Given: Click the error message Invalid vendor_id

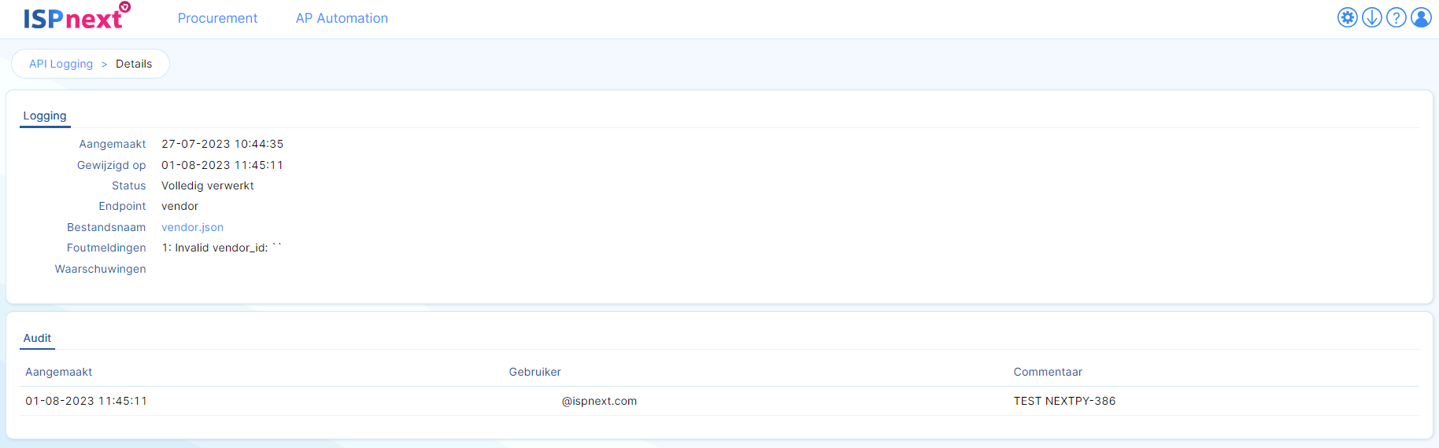Looking at the screenshot, I should [x=221, y=248].
